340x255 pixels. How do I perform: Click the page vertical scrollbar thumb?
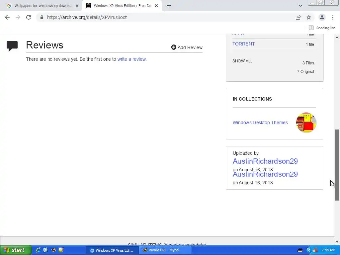[x=337, y=165]
